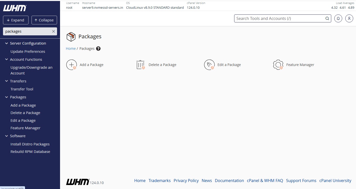Click the load average 4.32 value
Viewport: 356px width, 189px height.
[x=334, y=7]
